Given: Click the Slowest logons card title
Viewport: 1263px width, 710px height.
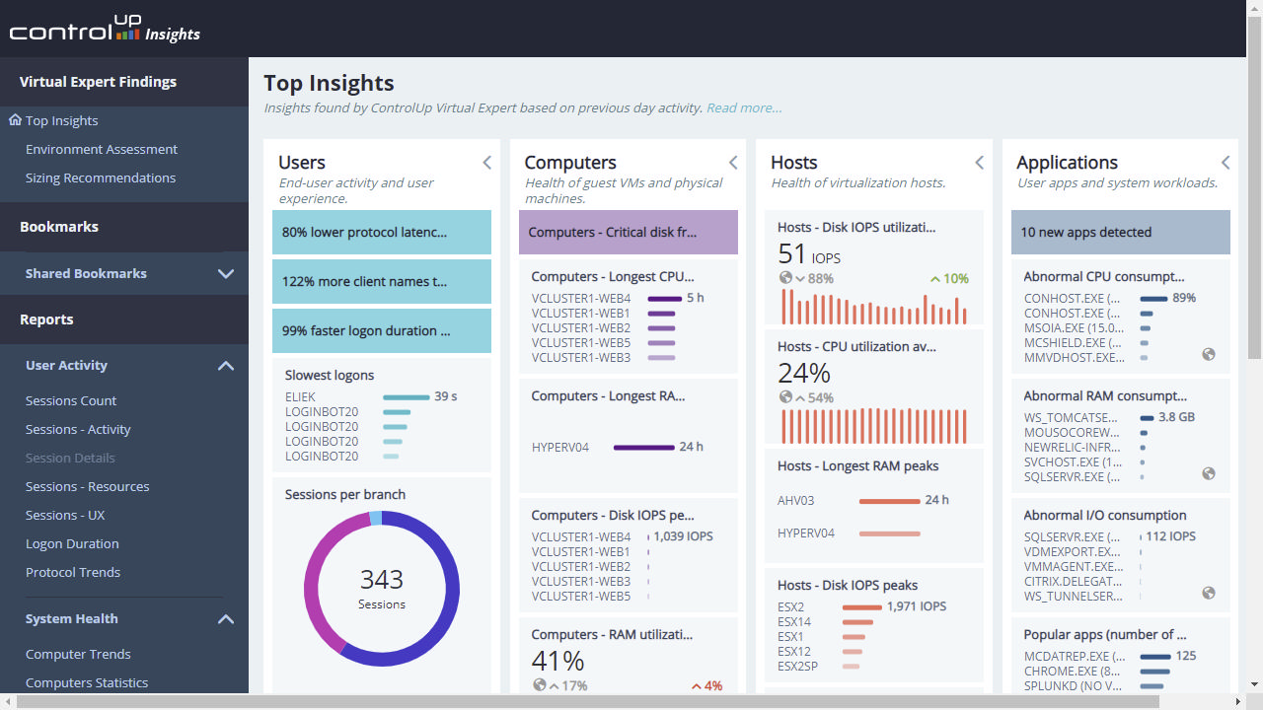Looking at the screenshot, I should [330, 375].
